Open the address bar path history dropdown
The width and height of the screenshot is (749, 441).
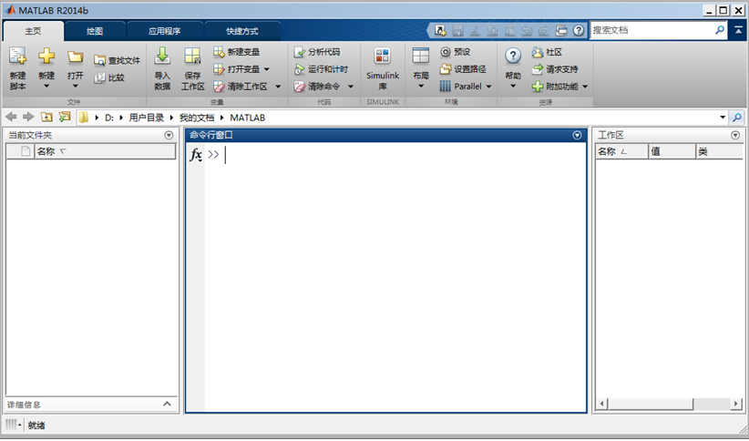tap(723, 117)
